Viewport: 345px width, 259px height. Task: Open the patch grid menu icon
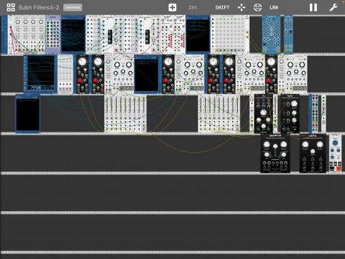pyautogui.click(x=11, y=8)
